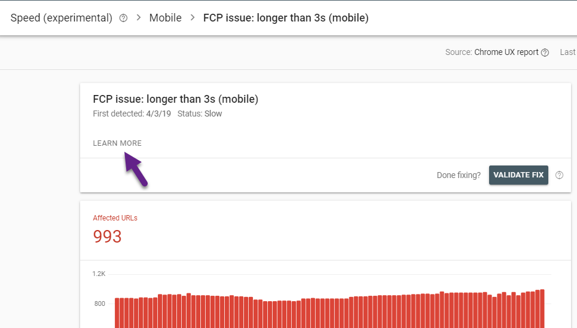The image size is (577, 328).
Task: Click the help icon next to Chrome UX report
Action: coord(545,53)
